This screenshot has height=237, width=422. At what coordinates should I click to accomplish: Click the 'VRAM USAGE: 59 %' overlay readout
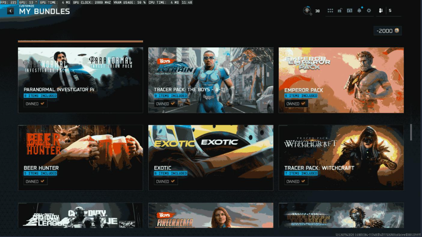(129, 2)
